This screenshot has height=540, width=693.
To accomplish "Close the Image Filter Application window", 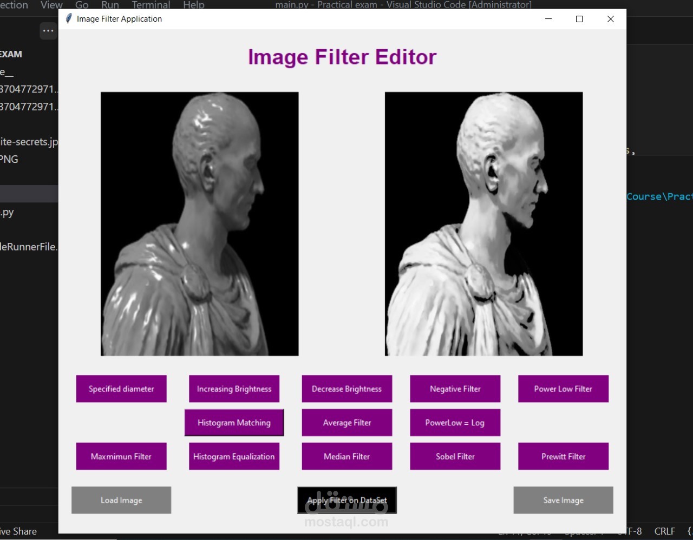I will pyautogui.click(x=611, y=19).
